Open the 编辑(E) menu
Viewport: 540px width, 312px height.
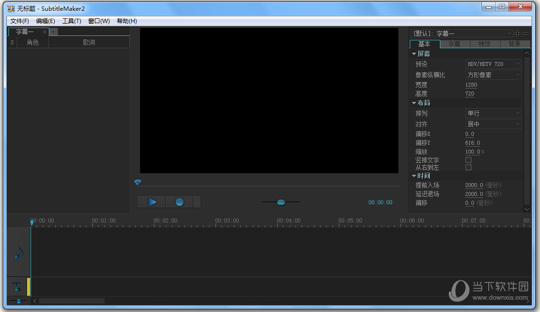(x=45, y=21)
